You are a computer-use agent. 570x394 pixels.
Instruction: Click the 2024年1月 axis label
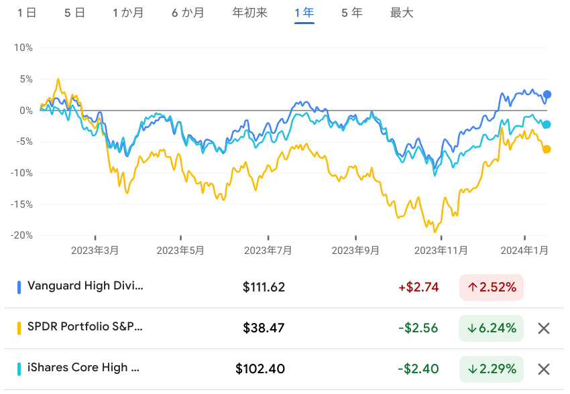point(524,251)
